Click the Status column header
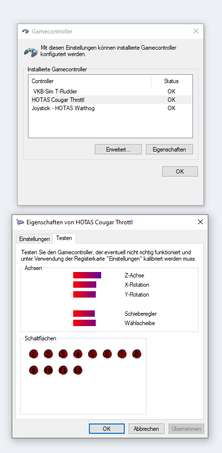The width and height of the screenshot is (222, 453). 171,81
